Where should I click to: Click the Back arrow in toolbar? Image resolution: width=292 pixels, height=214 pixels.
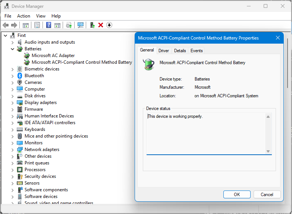click(x=6, y=25)
